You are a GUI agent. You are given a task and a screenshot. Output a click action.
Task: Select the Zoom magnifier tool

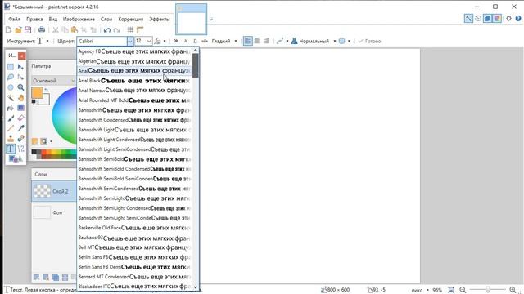pos(20,87)
